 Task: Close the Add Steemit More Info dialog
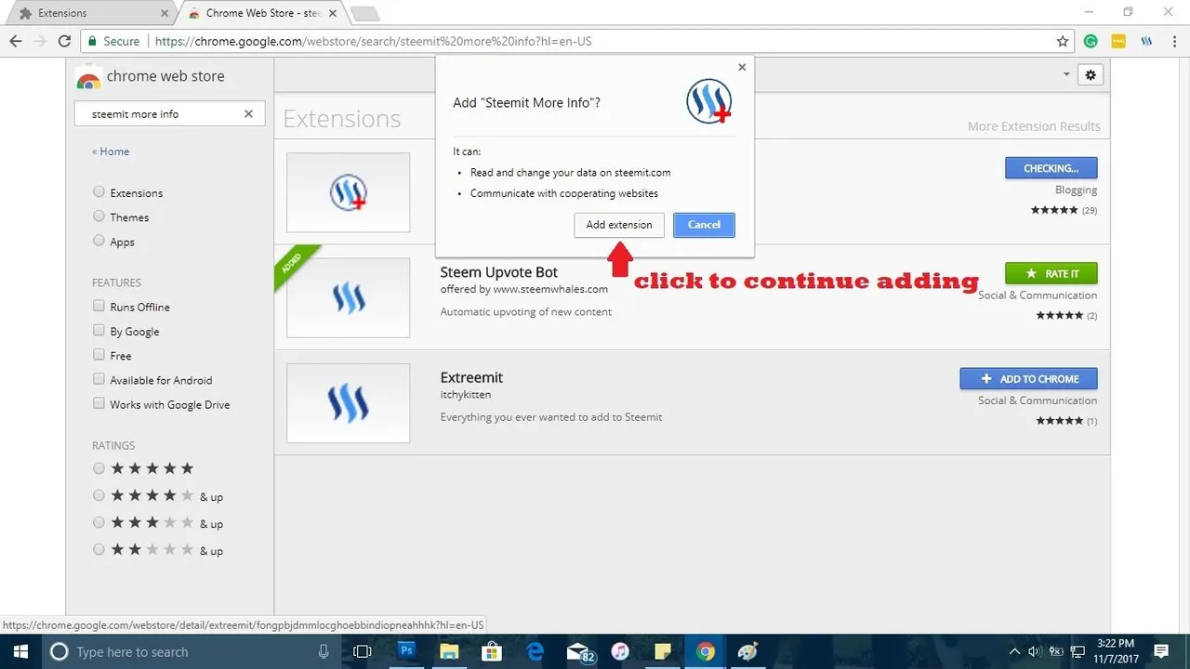point(741,67)
